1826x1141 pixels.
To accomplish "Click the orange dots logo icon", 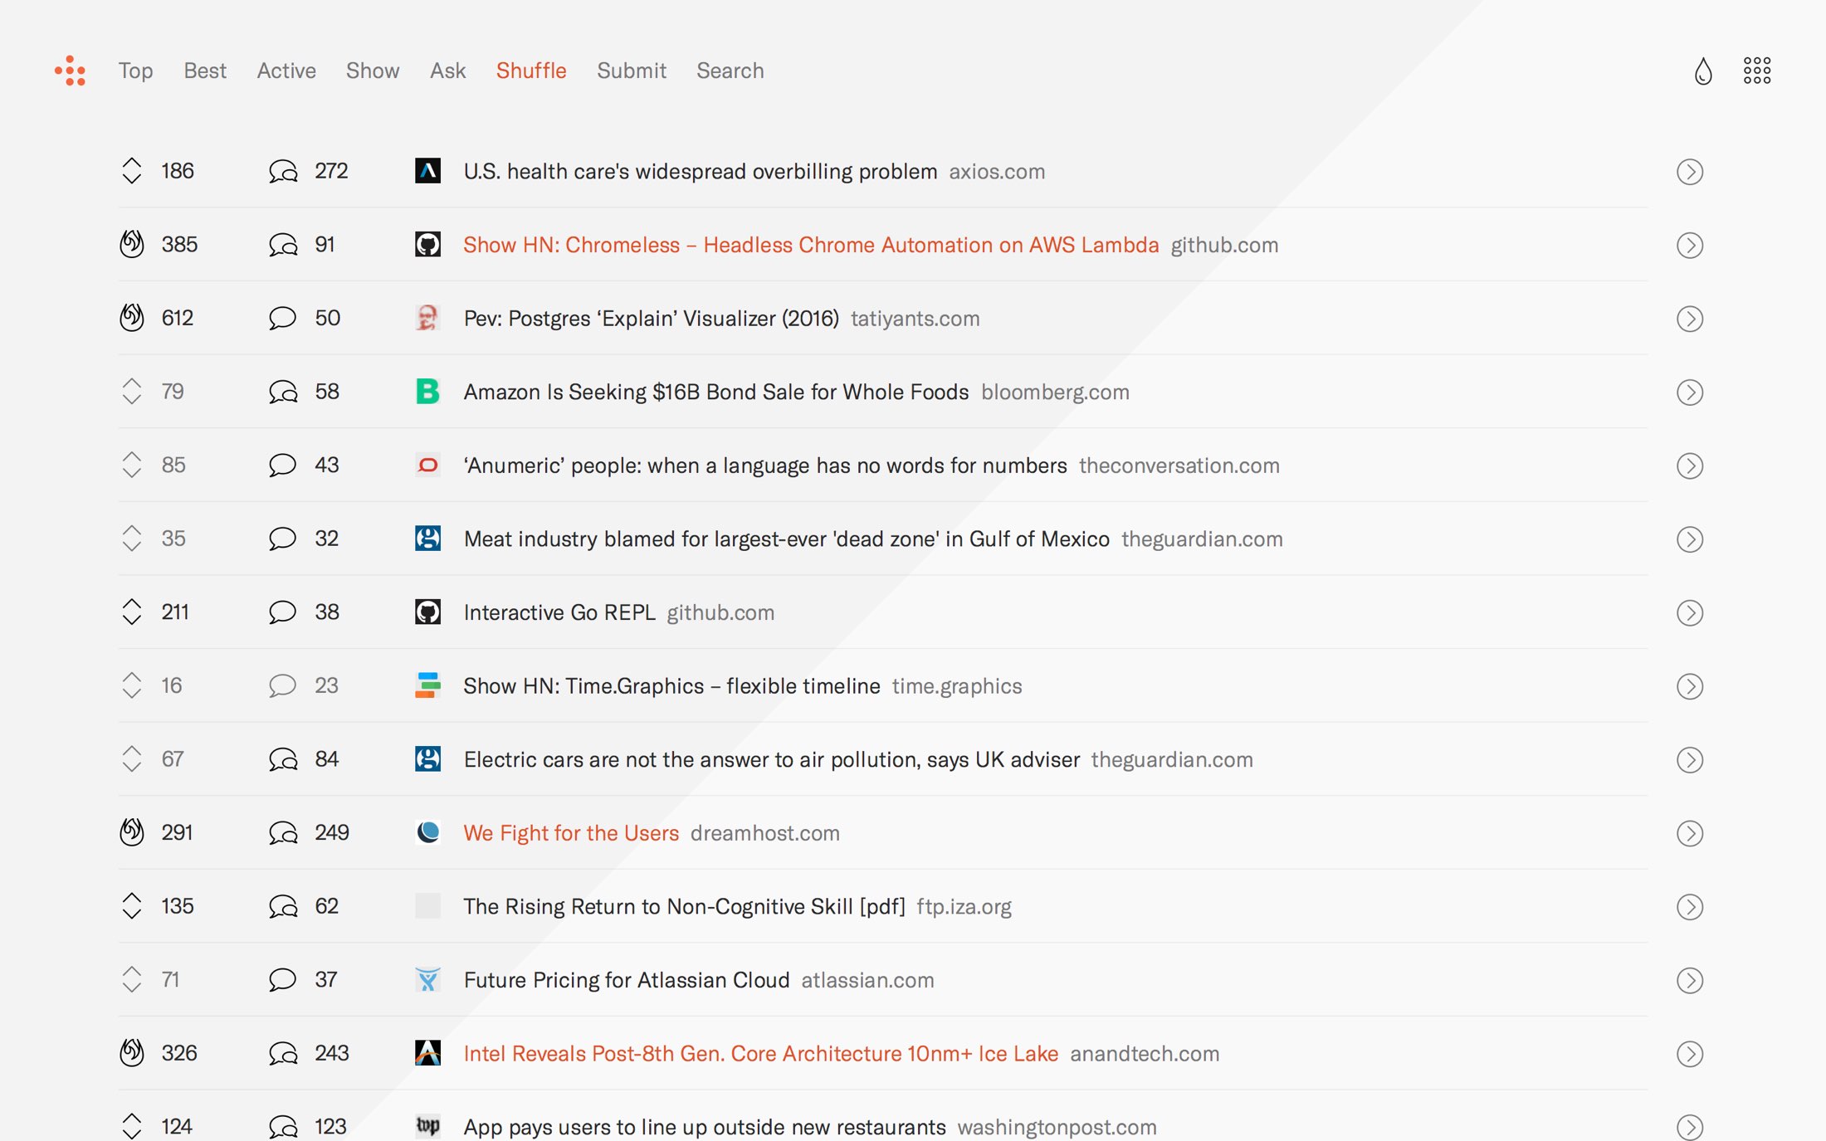I will click(71, 71).
